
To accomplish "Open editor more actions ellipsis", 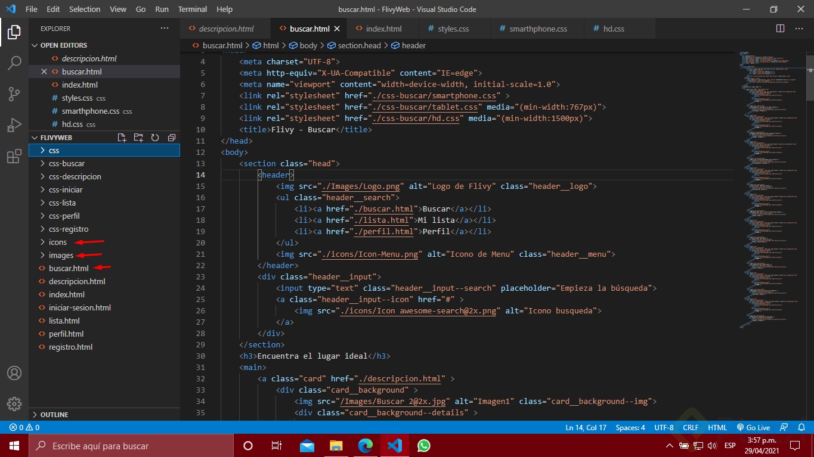I will [x=800, y=29].
